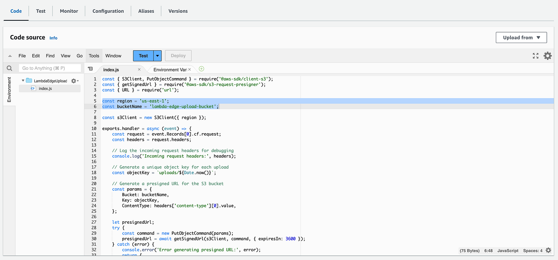Open the Upload from dropdown
This screenshot has width=558, height=260.
521,37
